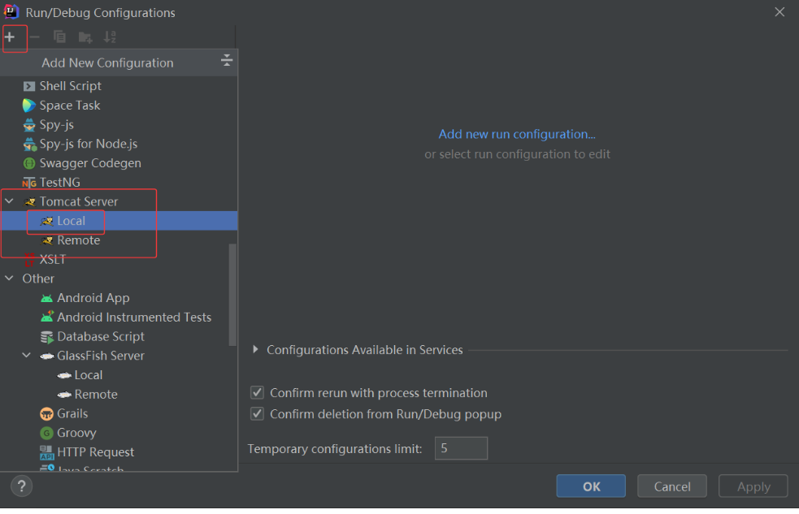Image resolution: width=799 pixels, height=514 pixels.
Task: Click the configuration list vertical scrollbar
Action: [x=232, y=295]
